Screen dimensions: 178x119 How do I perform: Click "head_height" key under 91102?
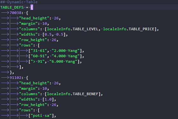click(34, 83)
